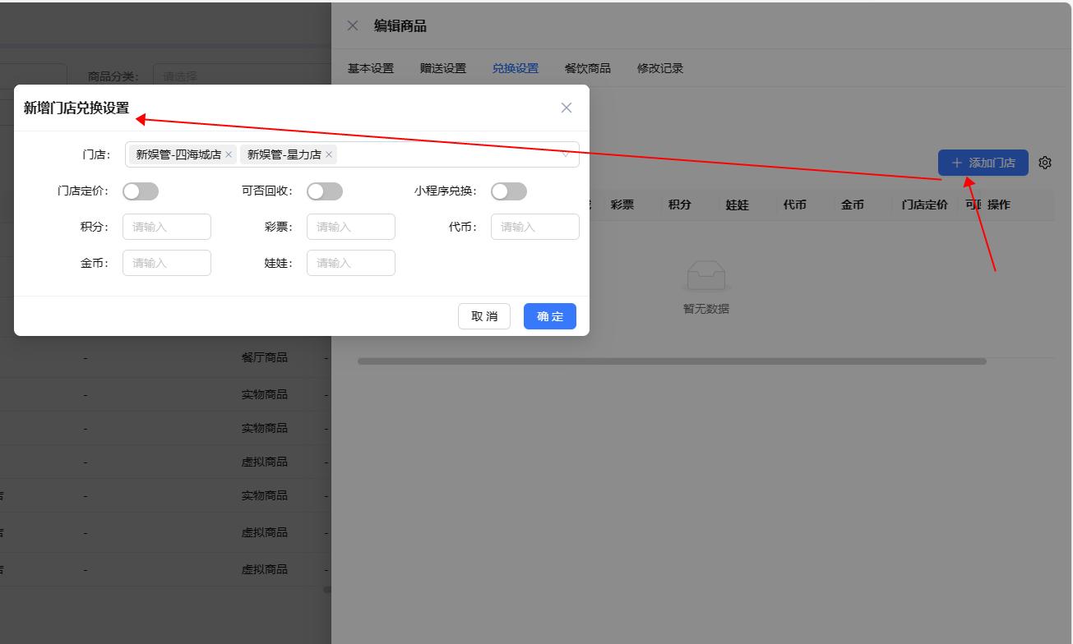View the 修改记录 tab
The height and width of the screenshot is (644, 1073).
[x=660, y=68]
